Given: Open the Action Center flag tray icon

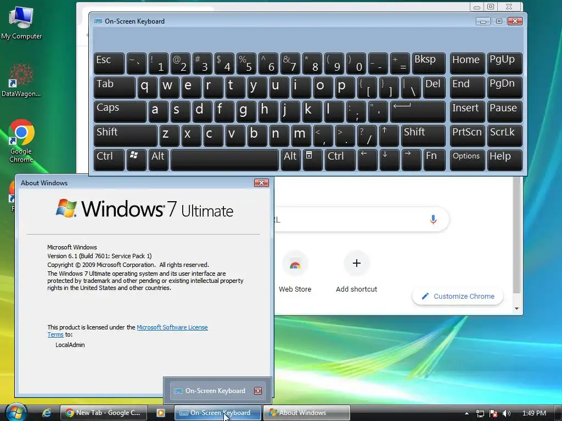Looking at the screenshot, I should [x=493, y=413].
